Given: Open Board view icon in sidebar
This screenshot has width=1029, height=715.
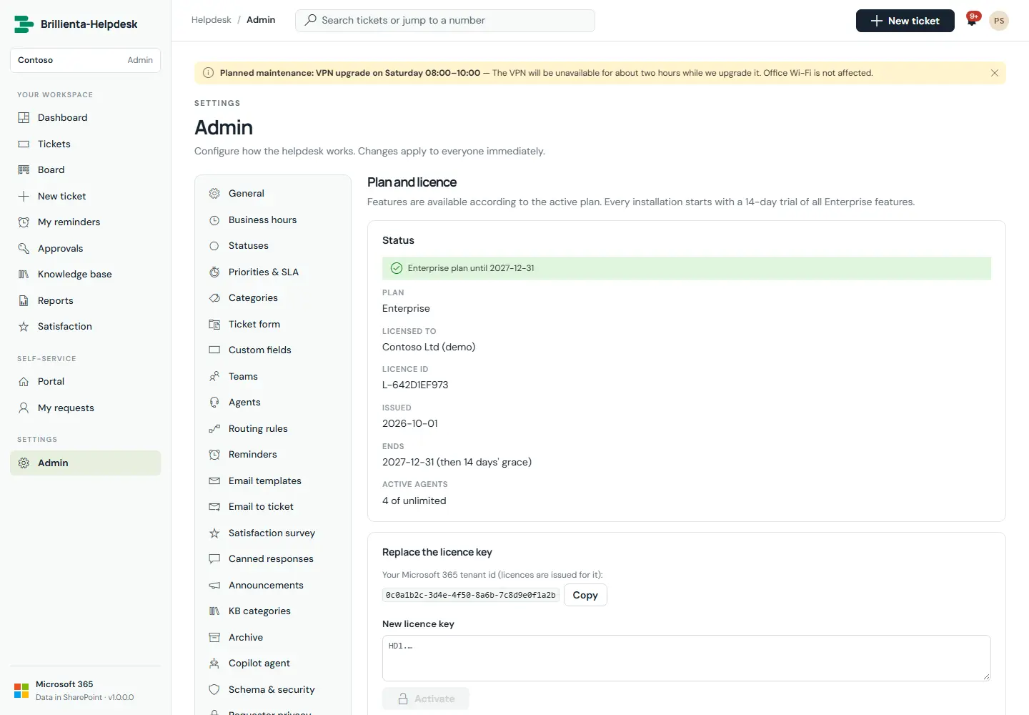Looking at the screenshot, I should click(x=24, y=169).
